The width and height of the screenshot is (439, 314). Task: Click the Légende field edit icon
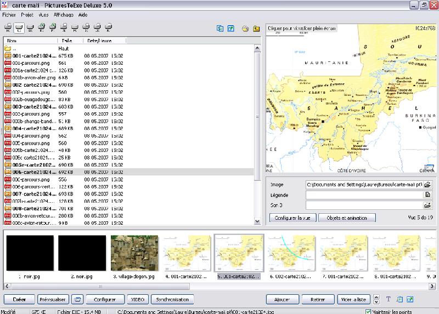(x=427, y=195)
